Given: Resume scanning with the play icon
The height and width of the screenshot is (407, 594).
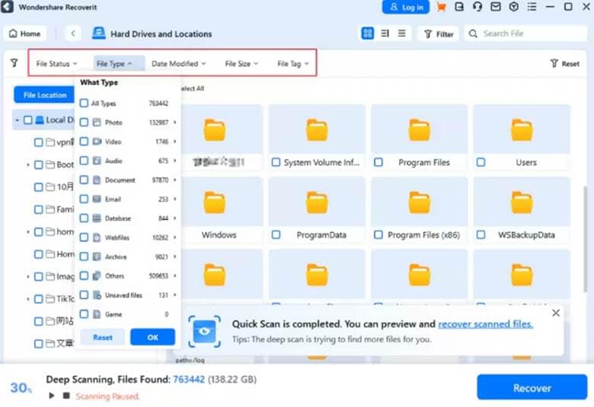Looking at the screenshot, I should (x=52, y=396).
